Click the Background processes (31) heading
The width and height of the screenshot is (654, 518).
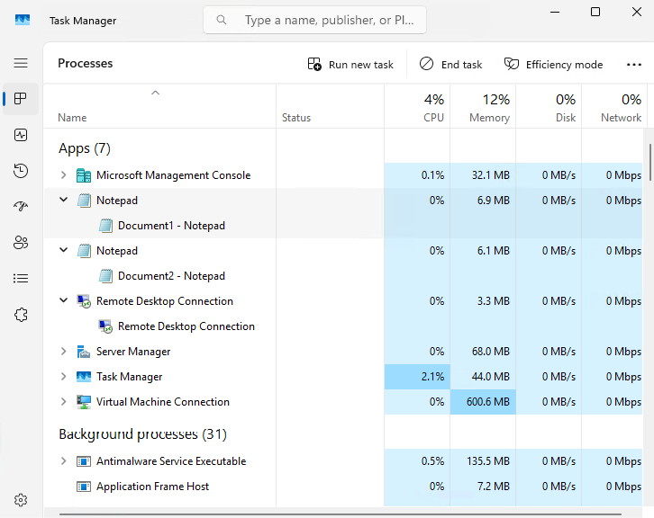pyautogui.click(x=142, y=434)
